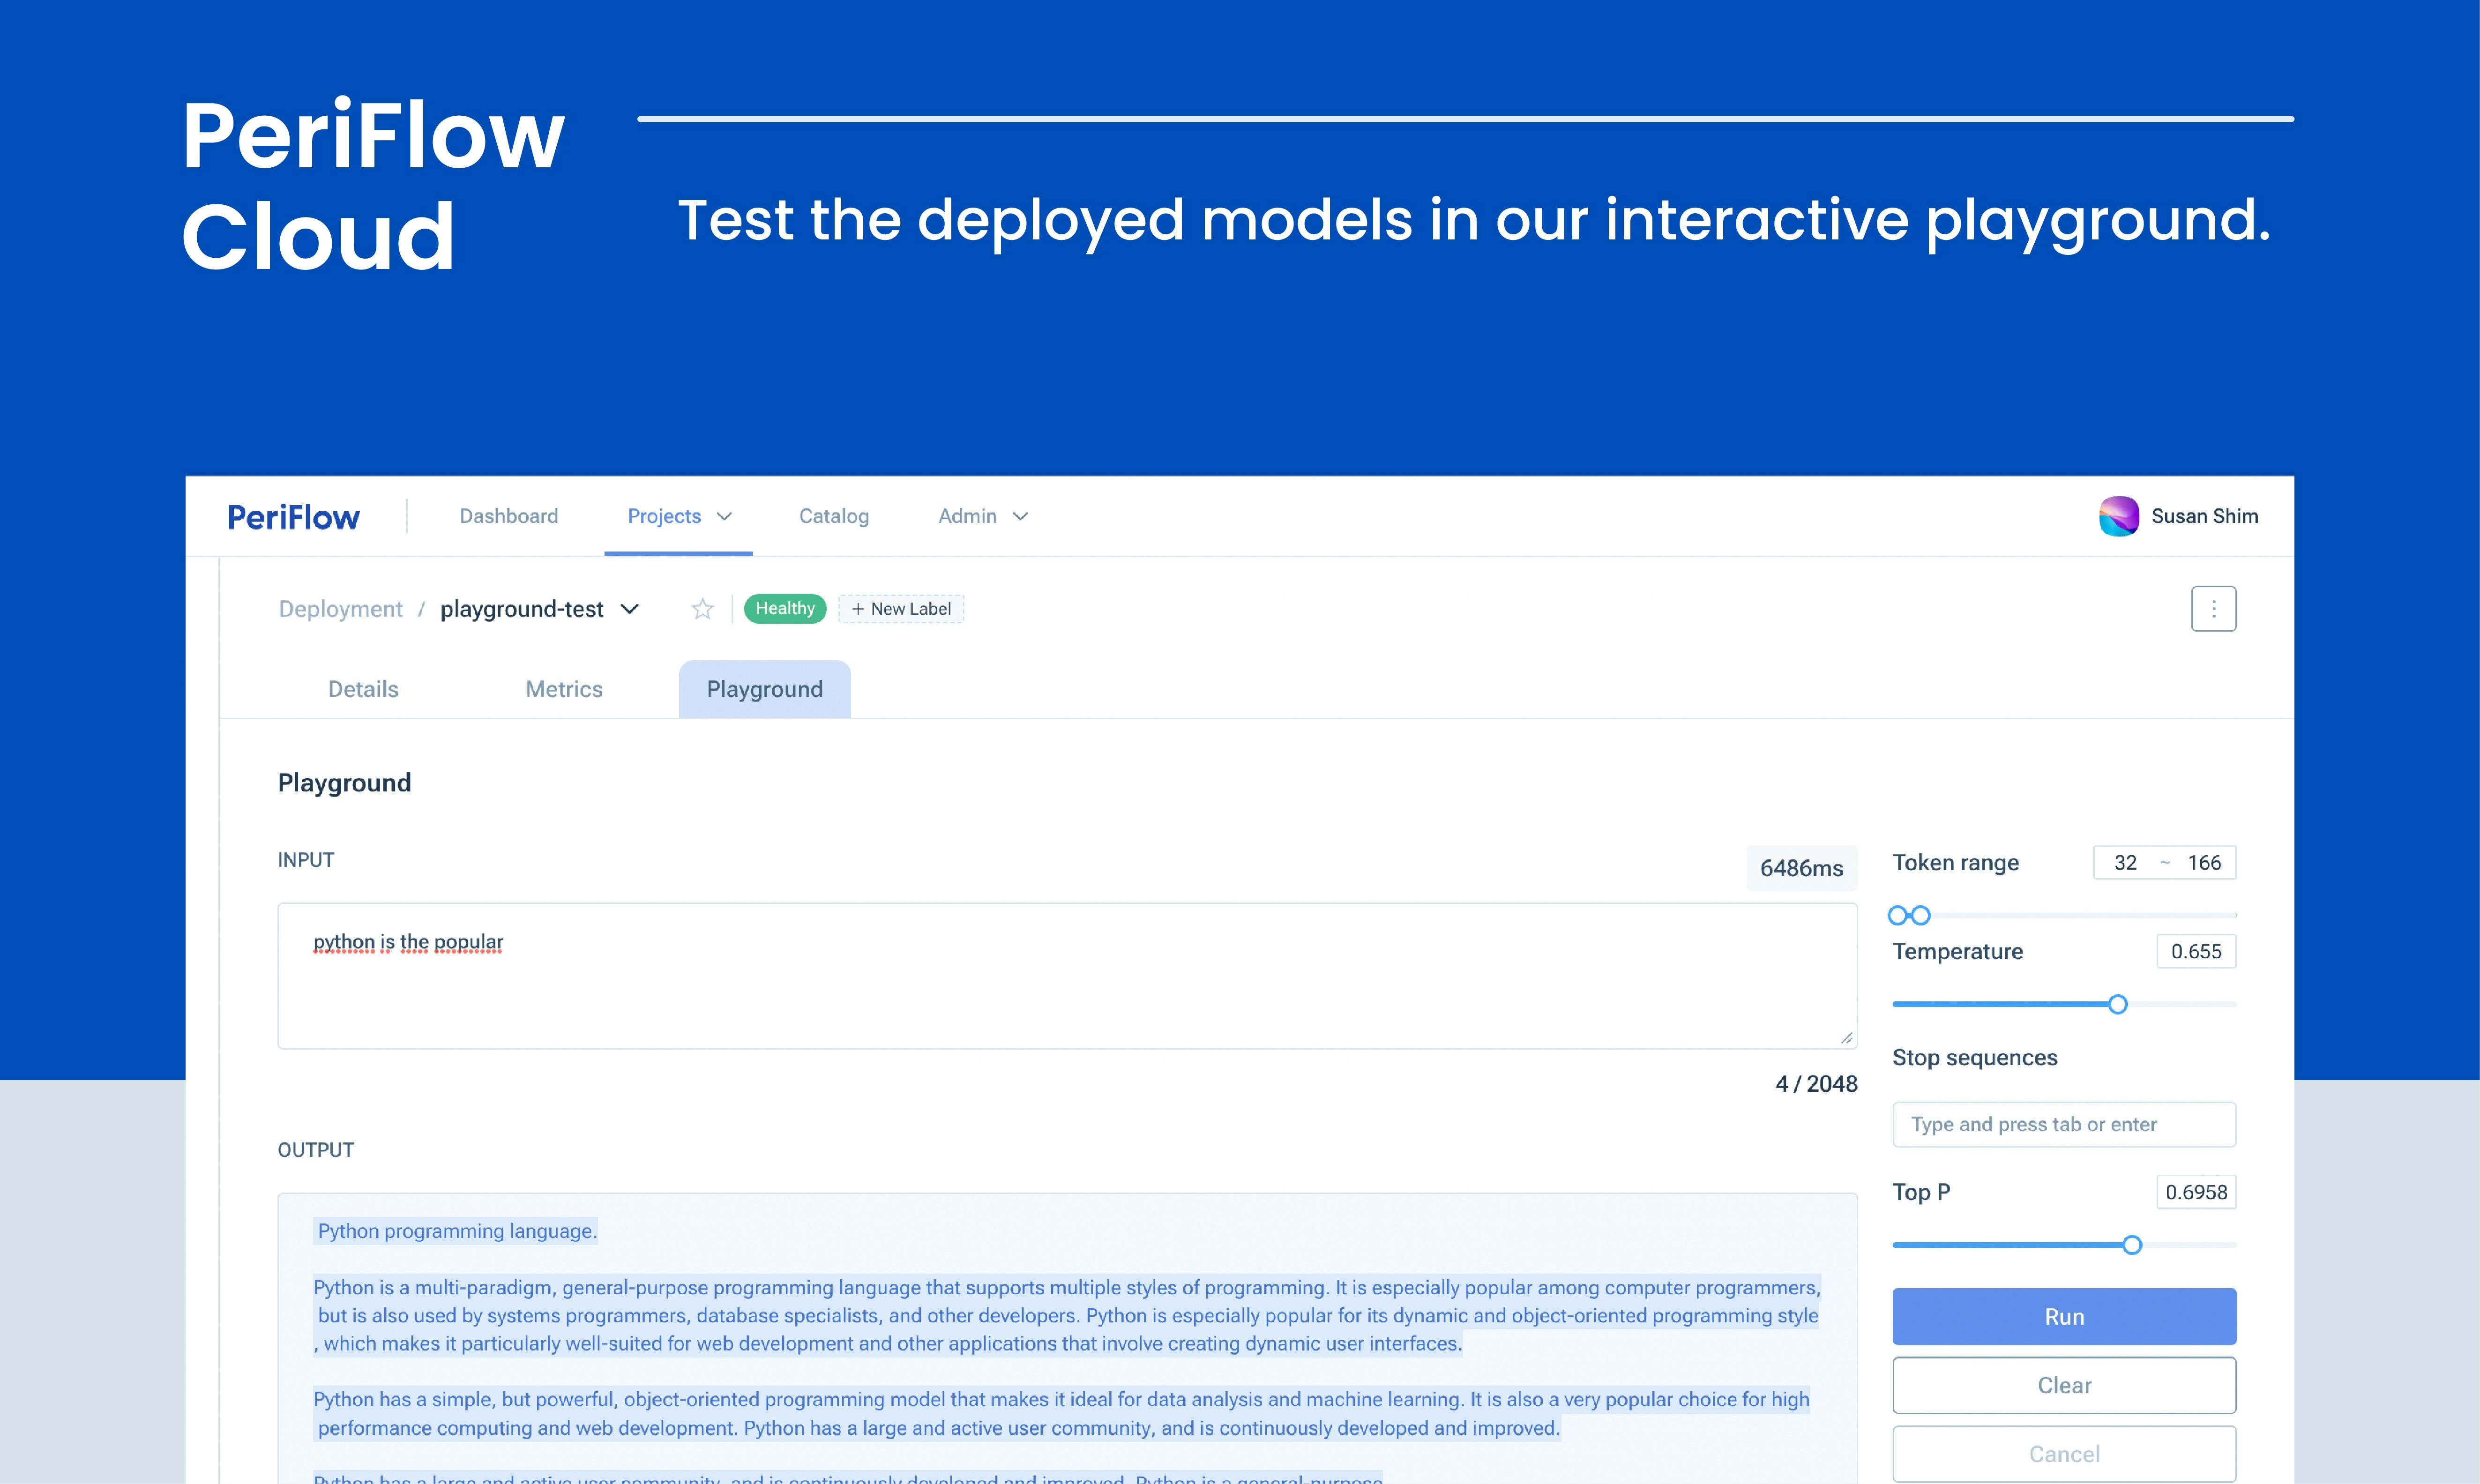Edit the Top P value 0.6958
This screenshot has height=1484, width=2480.
point(2196,1192)
